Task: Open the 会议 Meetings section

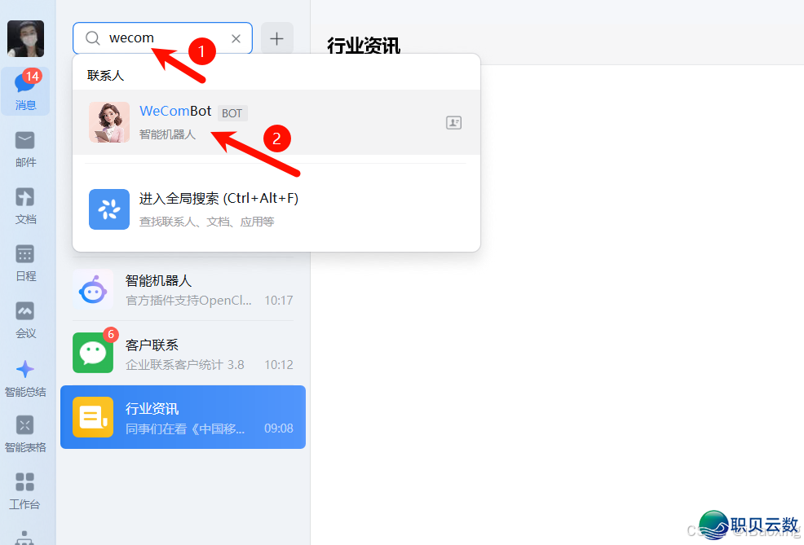Action: point(25,319)
